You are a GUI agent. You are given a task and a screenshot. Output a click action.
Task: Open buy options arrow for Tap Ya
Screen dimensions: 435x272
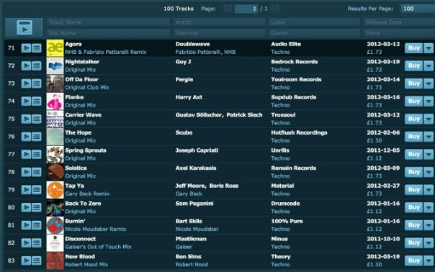pyautogui.click(x=429, y=190)
